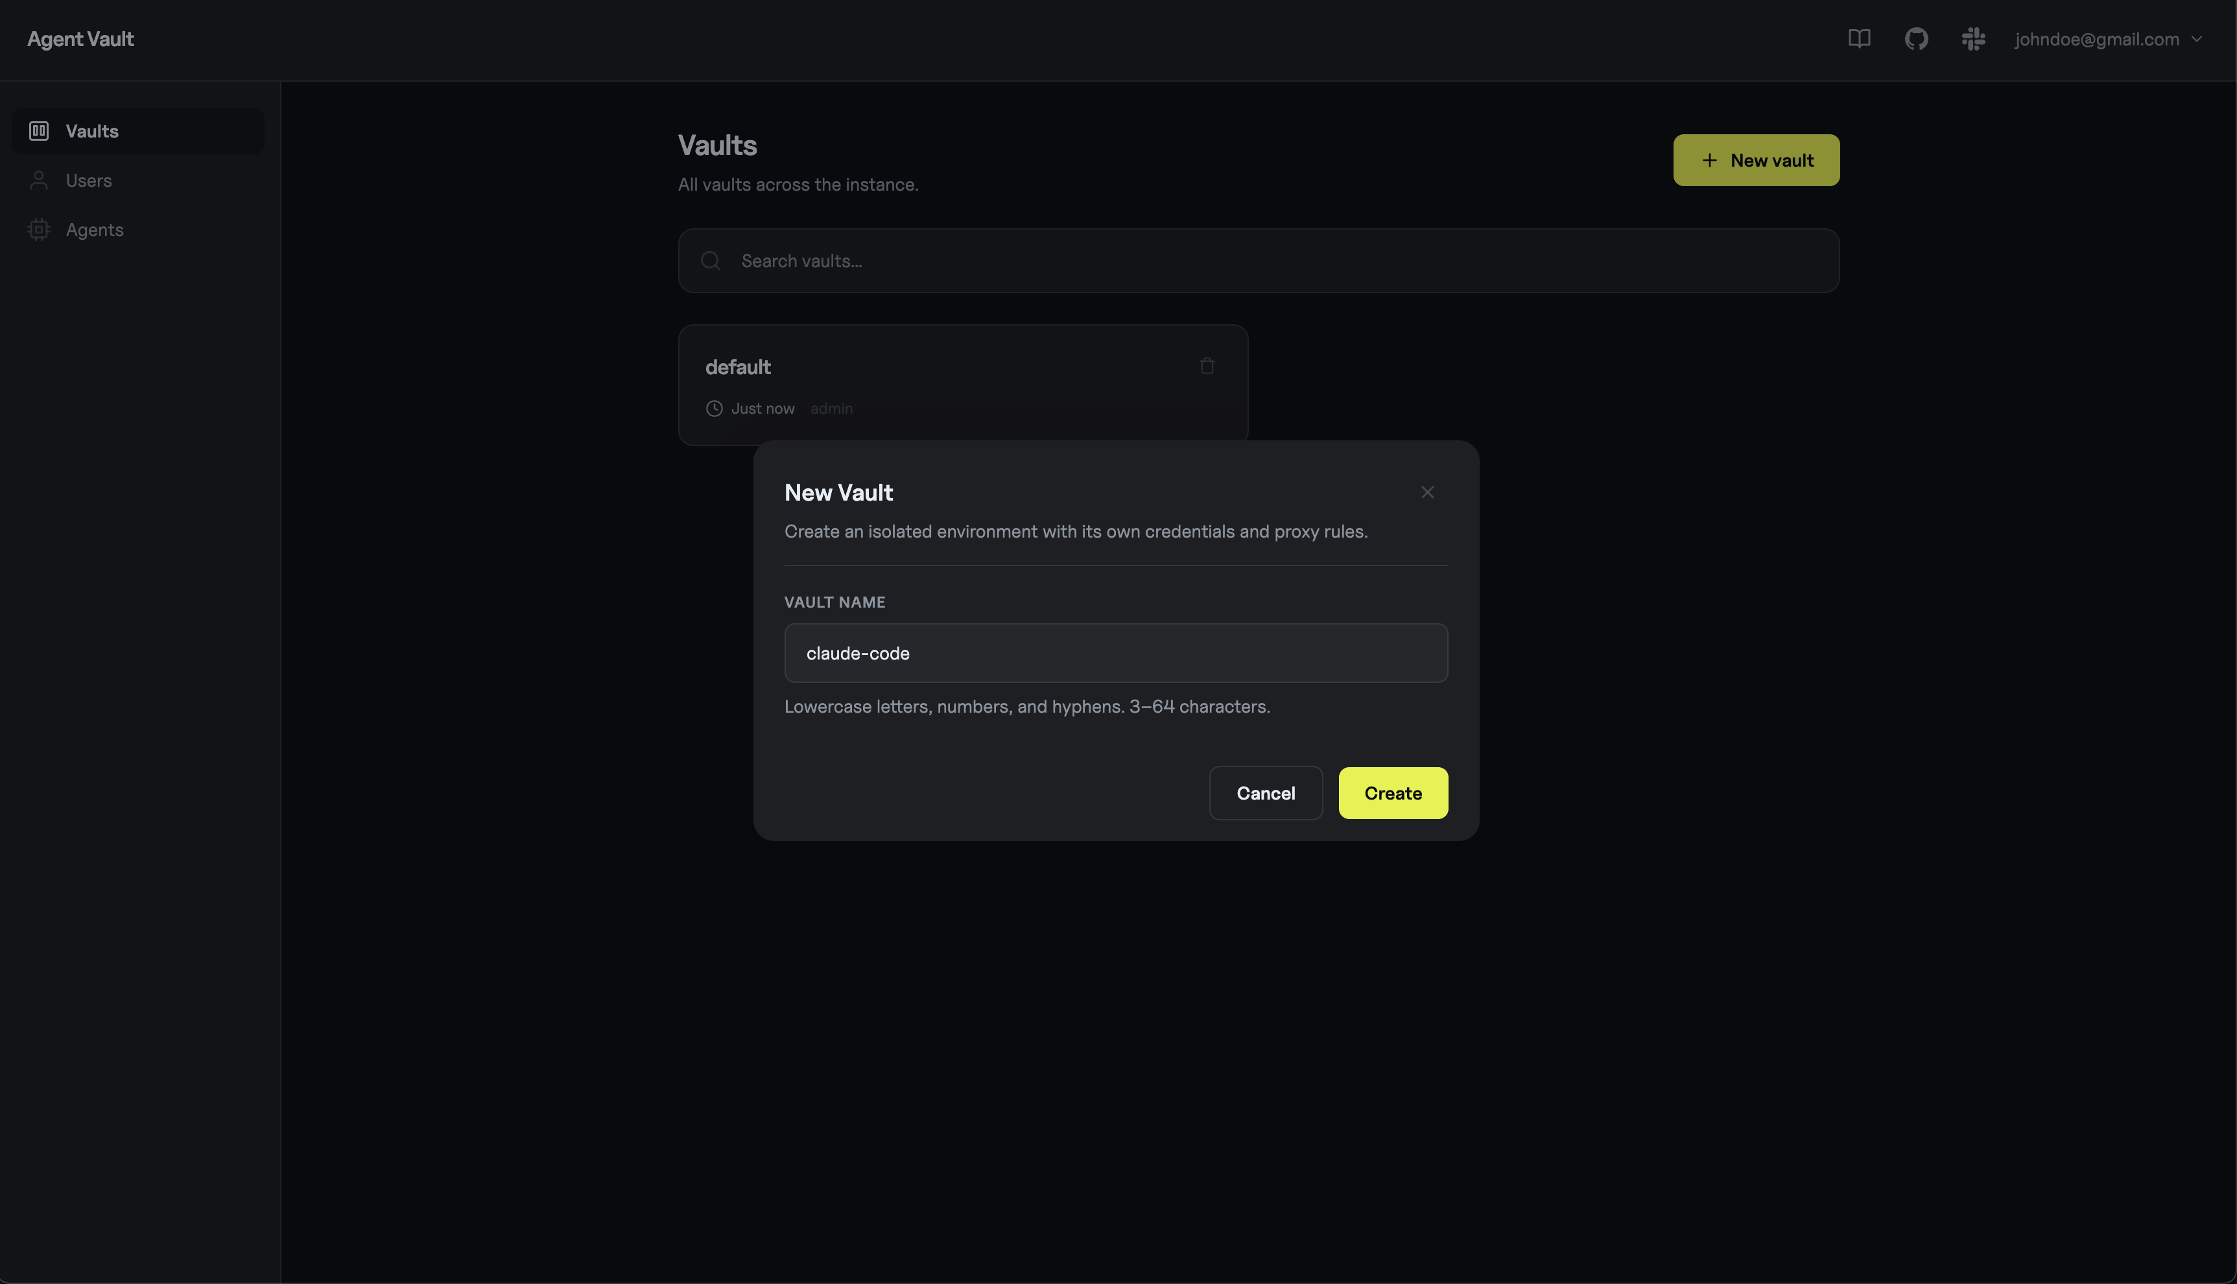Click the clock icon beside Just now

pos(714,409)
